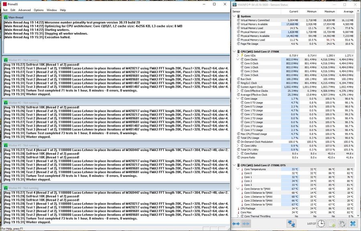Click the chip icon beside CPU [#0]: Intel Core i7-7700K

point(239,51)
